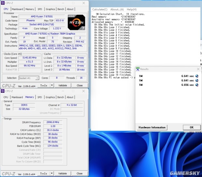Click the Core Voltage value 1.232 V
202x177 pixels.
coord(57,28)
